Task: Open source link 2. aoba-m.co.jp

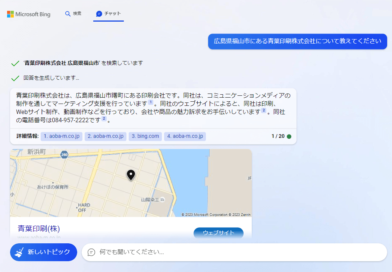Action: [106, 136]
